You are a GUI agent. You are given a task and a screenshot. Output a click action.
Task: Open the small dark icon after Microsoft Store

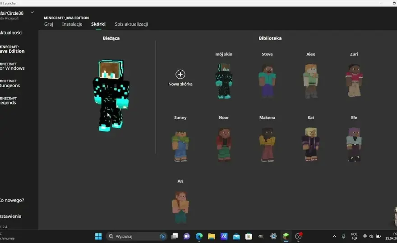click(x=261, y=236)
